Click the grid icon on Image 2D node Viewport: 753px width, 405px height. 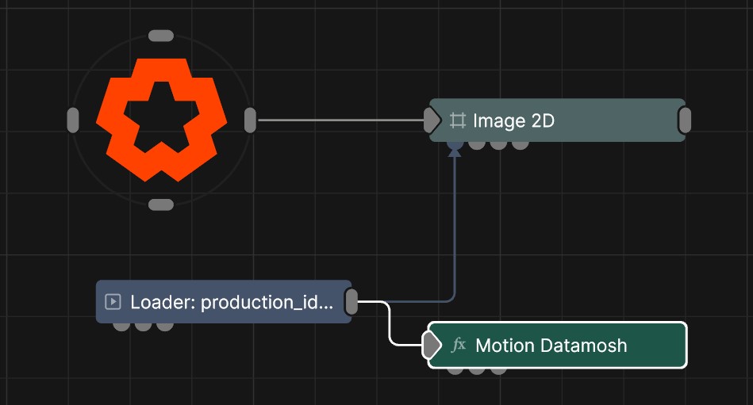[x=457, y=120]
